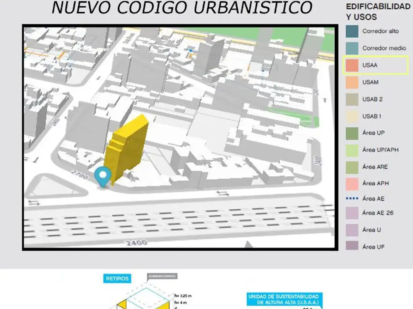Select the USAA legend entry
The height and width of the screenshot is (309, 413).
click(x=375, y=65)
